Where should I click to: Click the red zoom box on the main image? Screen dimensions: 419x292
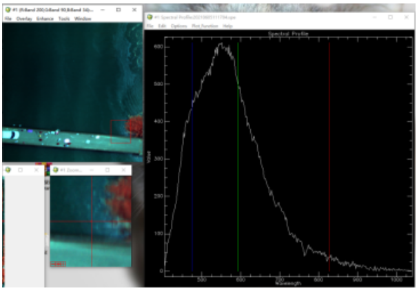[121, 132]
